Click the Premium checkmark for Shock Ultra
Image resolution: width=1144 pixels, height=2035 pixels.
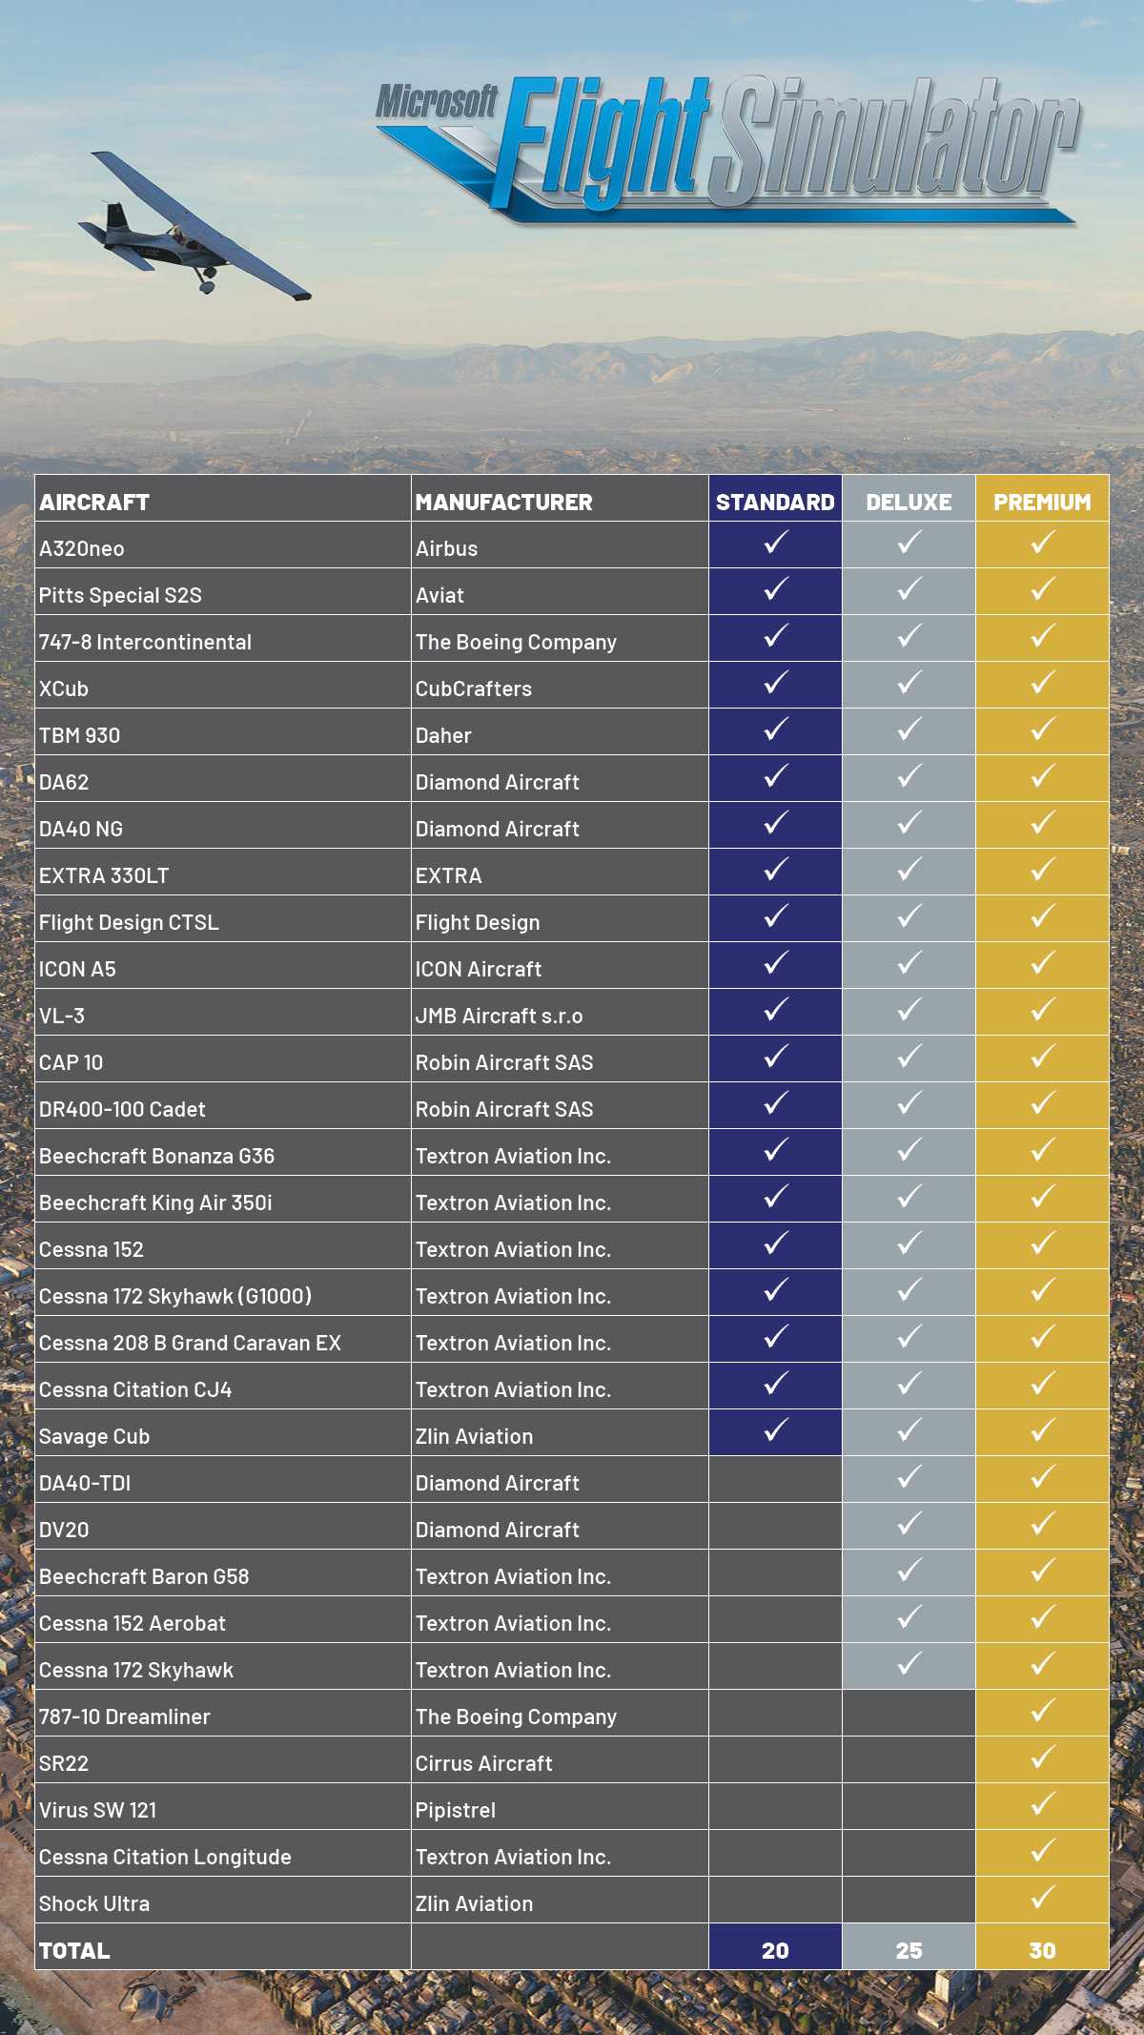[1043, 1899]
